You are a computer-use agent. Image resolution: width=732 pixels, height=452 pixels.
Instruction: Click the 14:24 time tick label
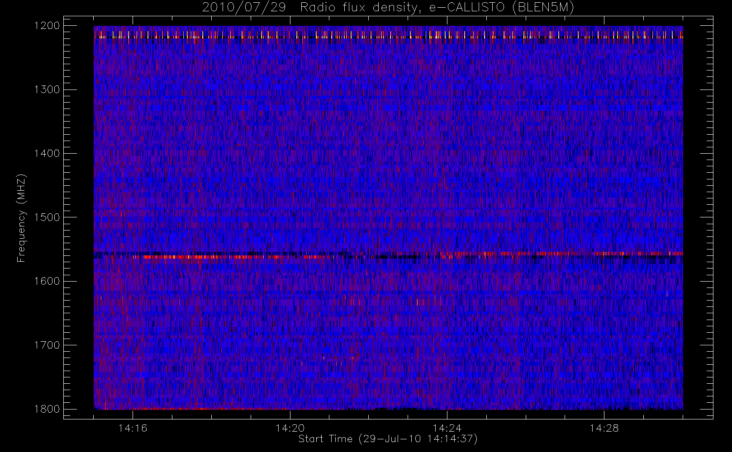[447, 428]
